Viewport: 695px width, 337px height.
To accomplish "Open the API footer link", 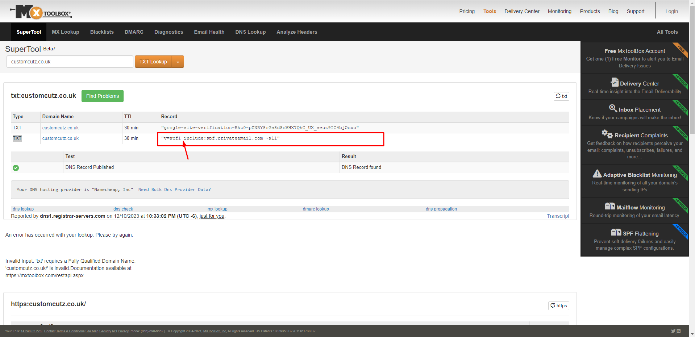I will [x=114, y=331].
